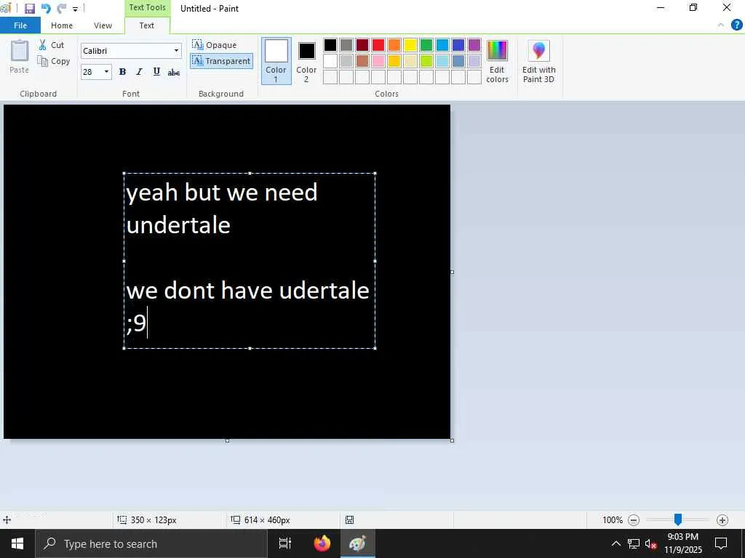Click the Paint taskbar icon

pos(358,543)
